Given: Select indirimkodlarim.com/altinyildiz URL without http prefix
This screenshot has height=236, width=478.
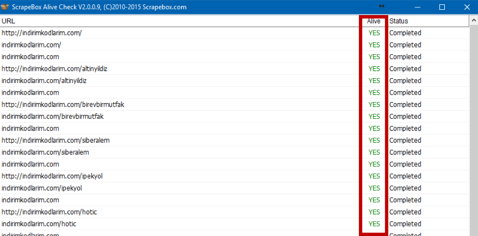Looking at the screenshot, I should pyautogui.click(x=44, y=81).
